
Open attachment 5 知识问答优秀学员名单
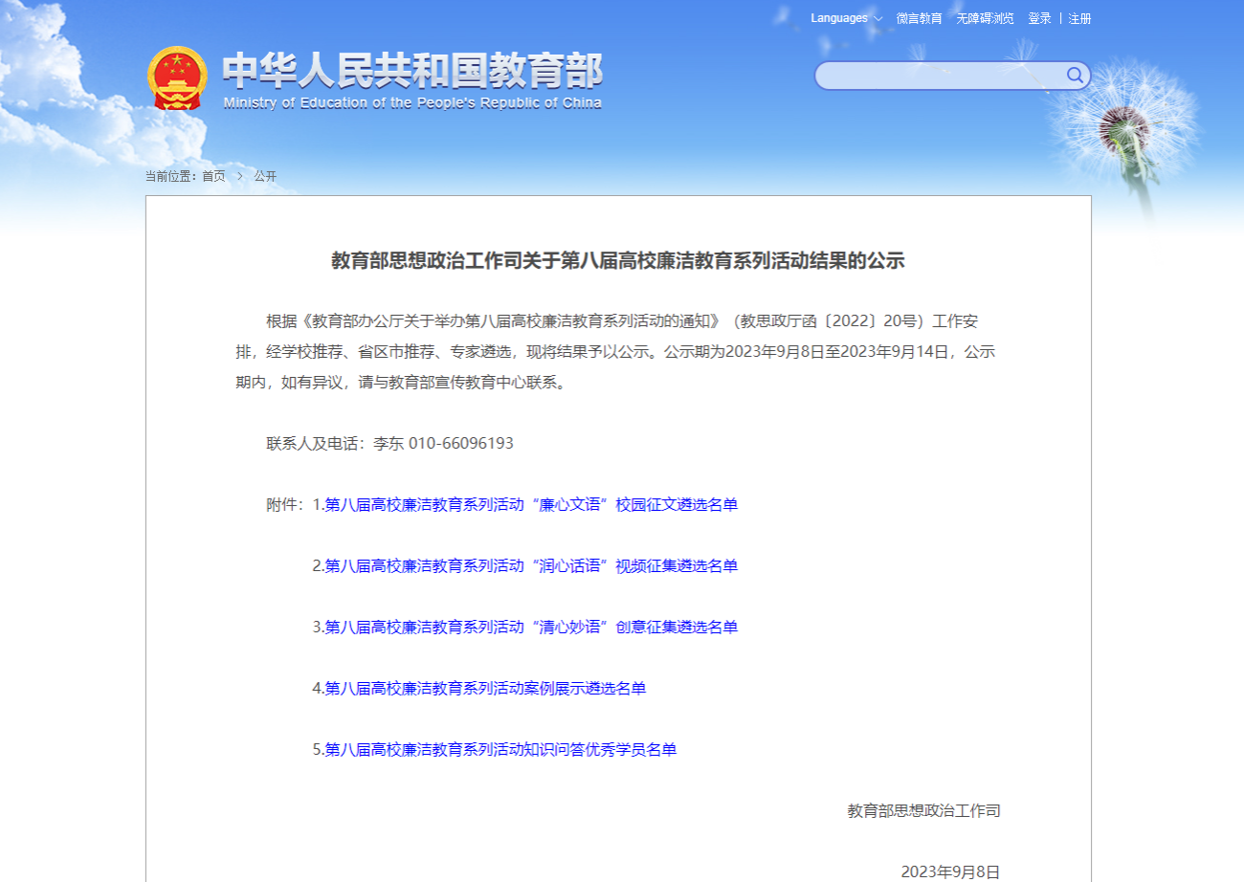[500, 750]
